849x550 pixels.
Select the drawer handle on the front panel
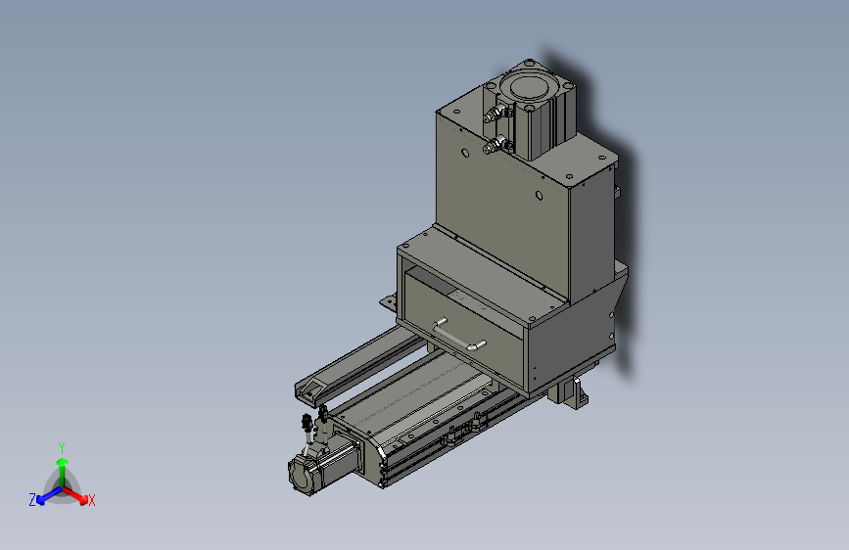[x=458, y=335]
